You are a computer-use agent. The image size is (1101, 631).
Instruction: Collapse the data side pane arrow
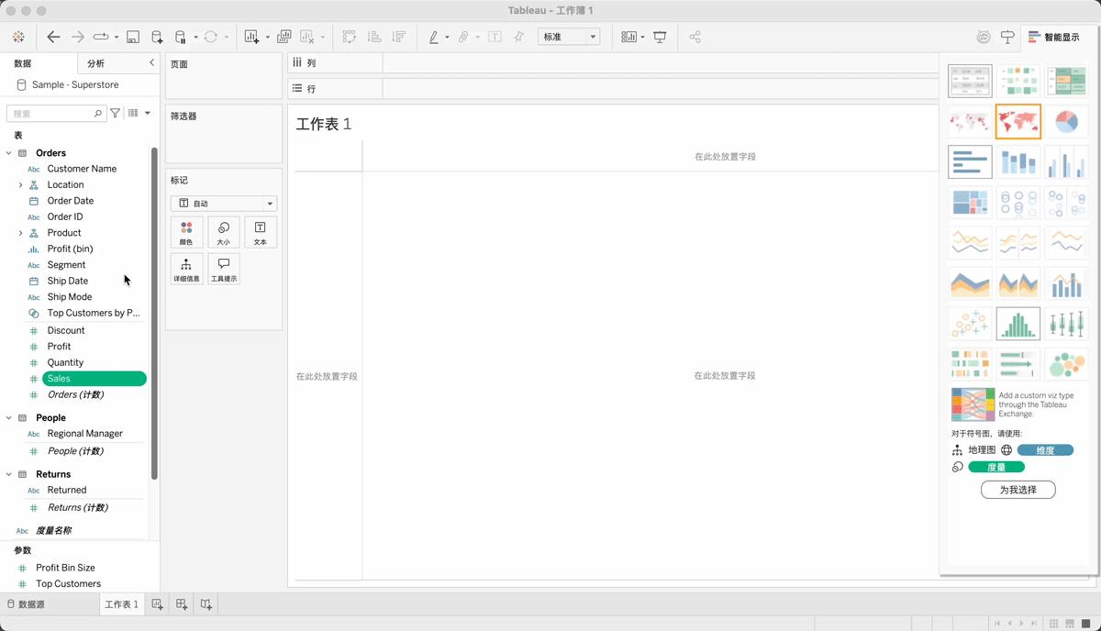[x=151, y=62]
